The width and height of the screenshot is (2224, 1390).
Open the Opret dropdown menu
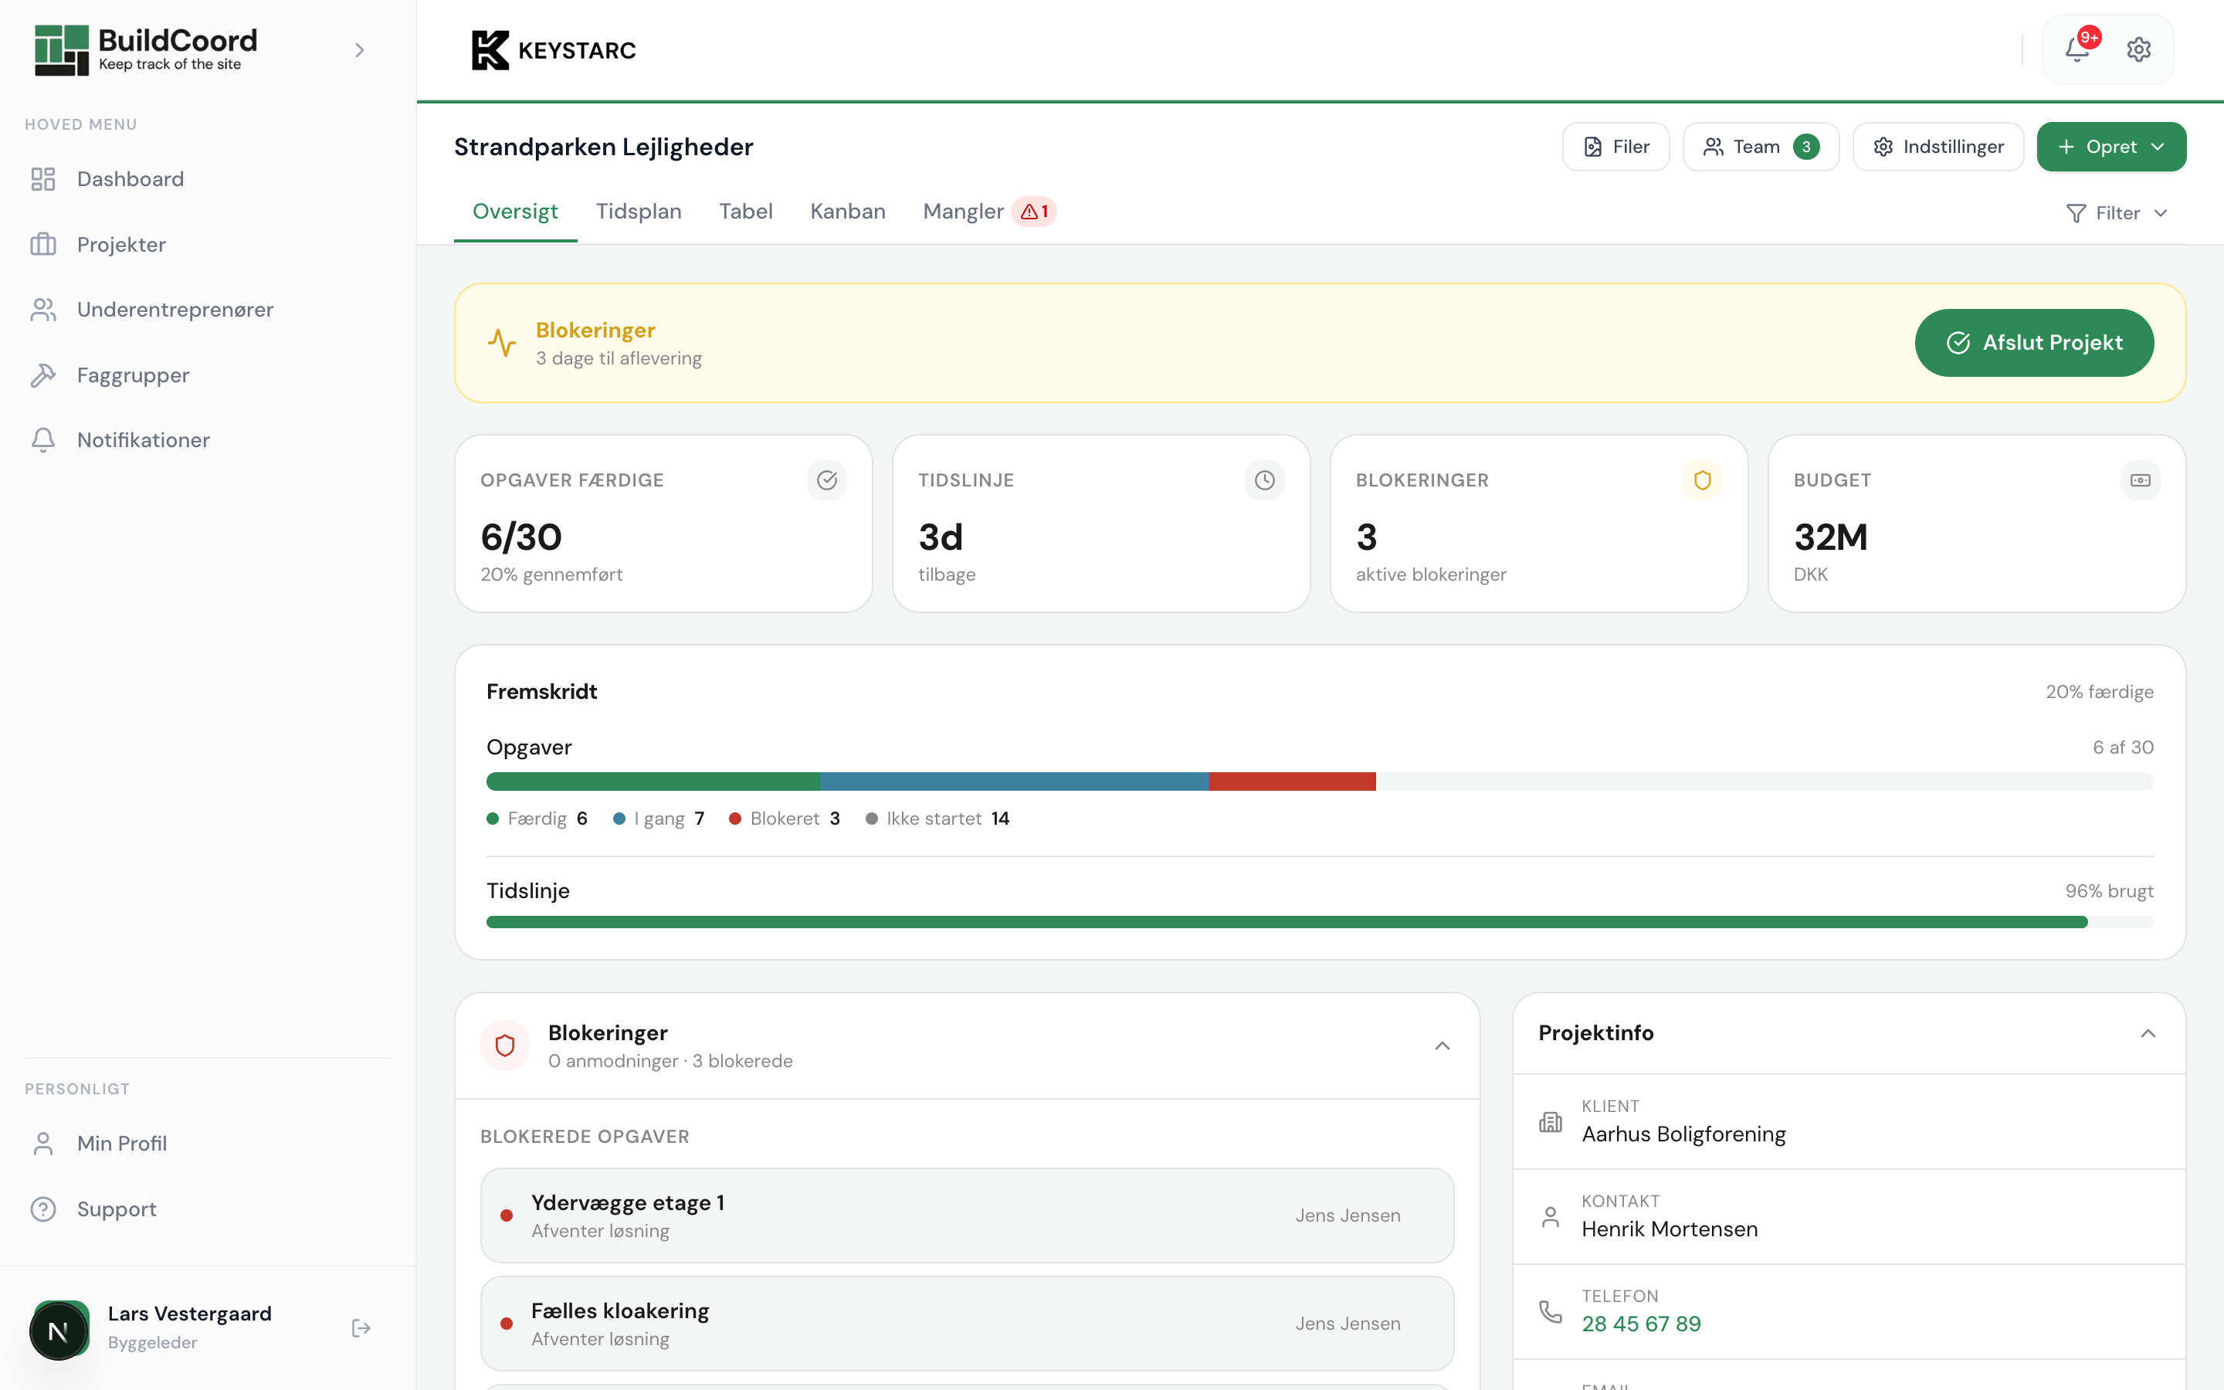(x=2112, y=146)
